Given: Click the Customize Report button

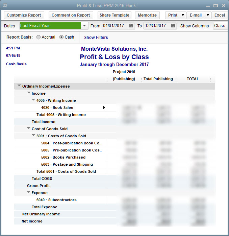Looking at the screenshot, I should (24, 15).
